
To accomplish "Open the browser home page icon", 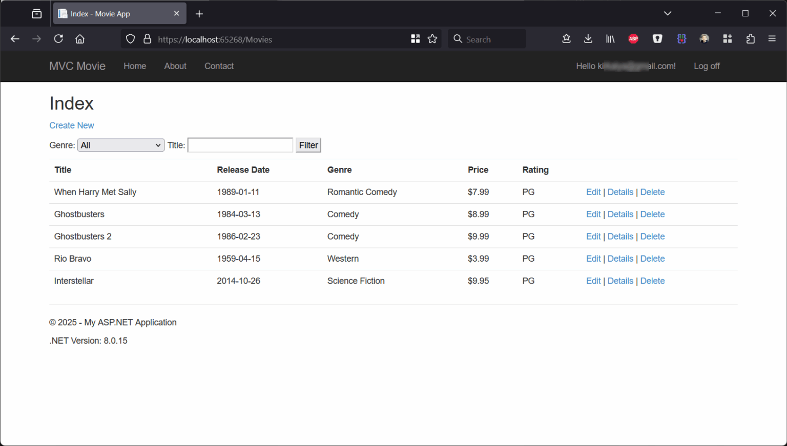I will 79,38.
